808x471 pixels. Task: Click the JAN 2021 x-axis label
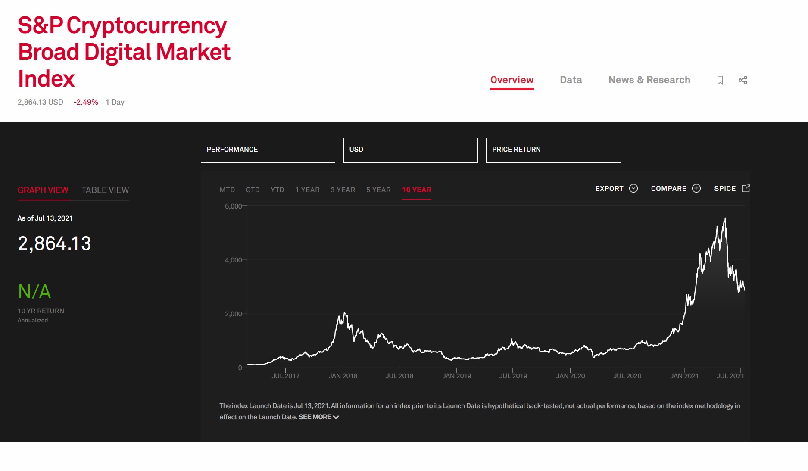[684, 376]
